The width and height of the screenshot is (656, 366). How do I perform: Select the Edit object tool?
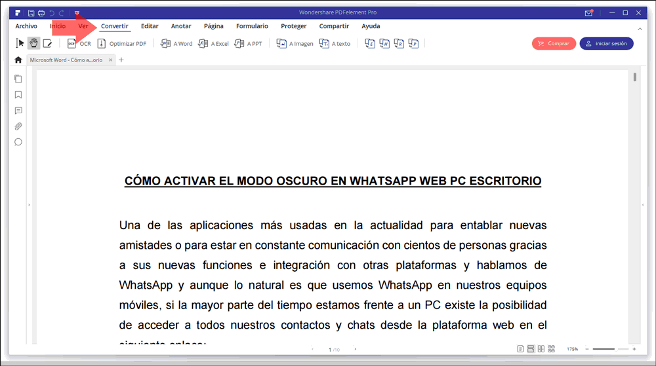pyautogui.click(x=47, y=43)
